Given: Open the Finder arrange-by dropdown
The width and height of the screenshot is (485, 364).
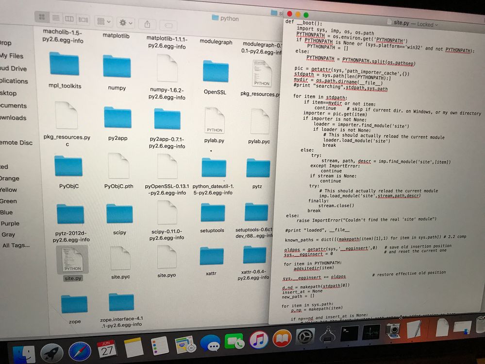Looking at the screenshot, I should point(103,21).
